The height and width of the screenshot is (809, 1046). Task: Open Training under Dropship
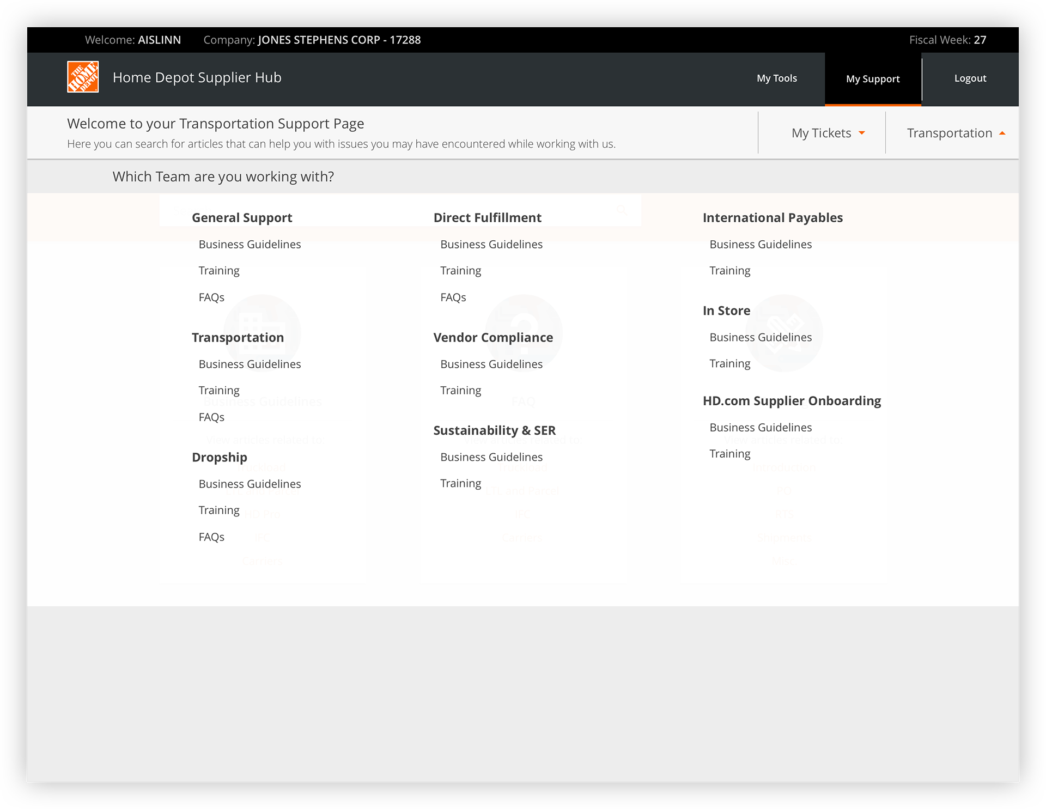(219, 510)
